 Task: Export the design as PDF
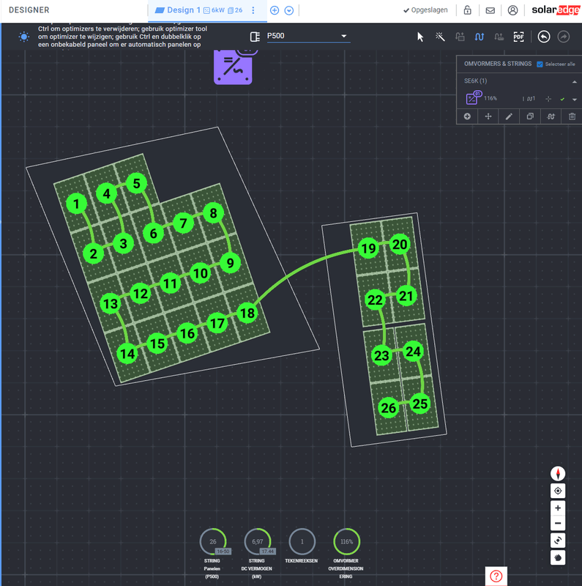[x=518, y=37]
